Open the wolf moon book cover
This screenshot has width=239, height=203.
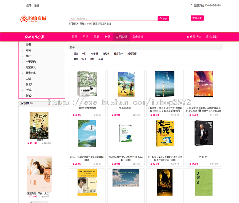pyautogui.click(x=165, y=182)
